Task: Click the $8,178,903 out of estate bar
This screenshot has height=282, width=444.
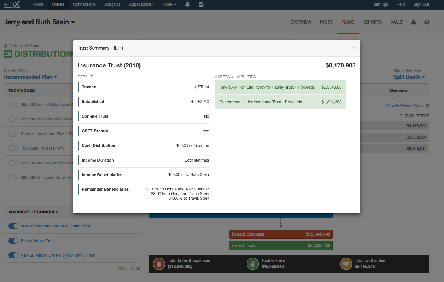Action: click(395, 126)
